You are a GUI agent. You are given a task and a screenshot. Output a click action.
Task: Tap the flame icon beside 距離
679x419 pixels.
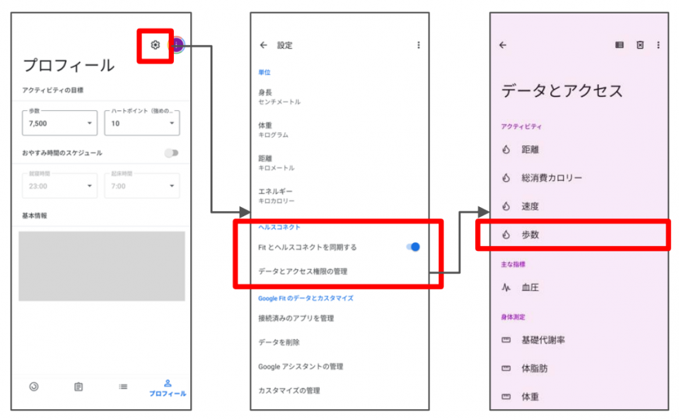(x=506, y=150)
